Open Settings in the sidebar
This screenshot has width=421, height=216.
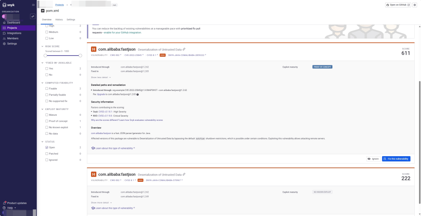(12, 44)
